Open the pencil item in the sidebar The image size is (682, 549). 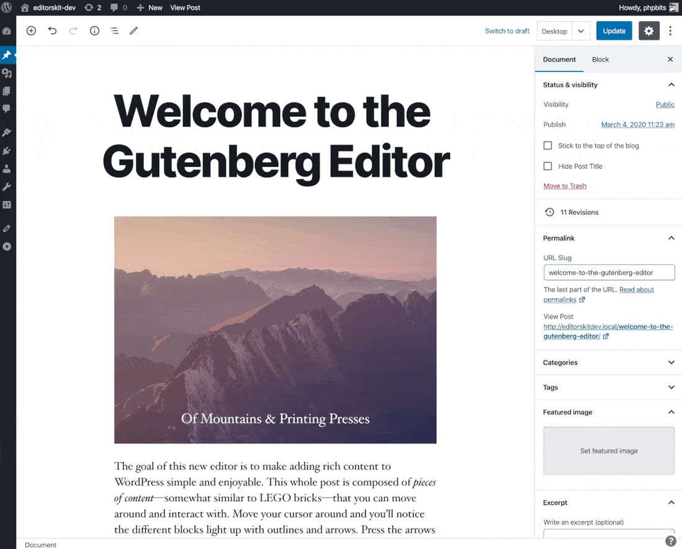pyautogui.click(x=7, y=228)
